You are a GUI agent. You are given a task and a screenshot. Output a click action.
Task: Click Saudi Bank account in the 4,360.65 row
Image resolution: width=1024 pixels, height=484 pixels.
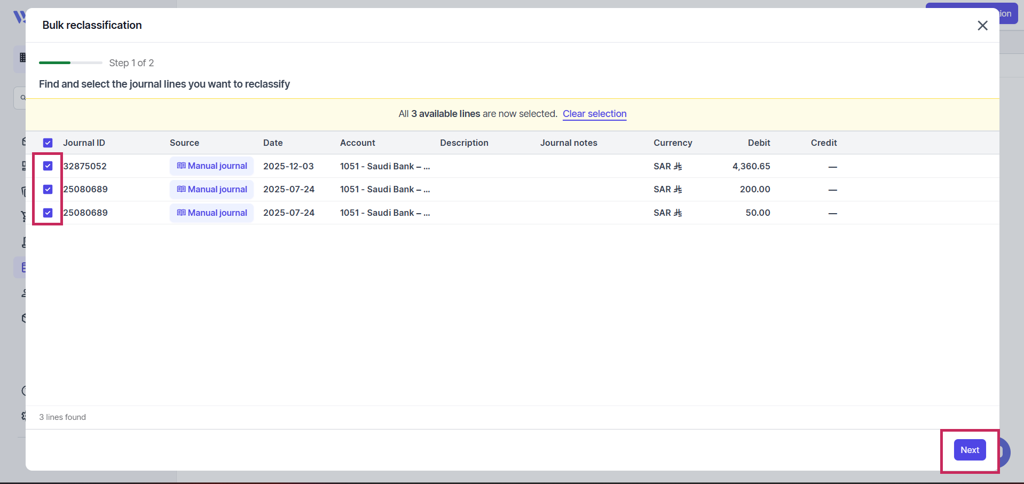click(x=385, y=166)
